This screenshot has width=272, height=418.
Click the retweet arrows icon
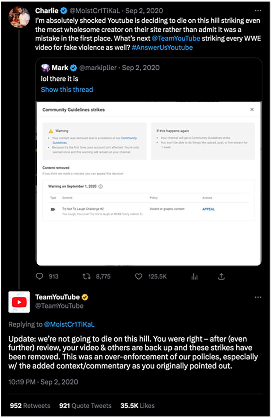click(x=86, y=276)
